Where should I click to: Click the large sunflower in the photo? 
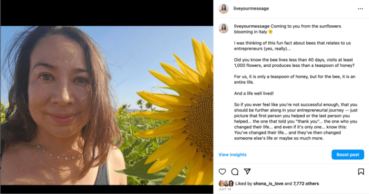(x=179, y=111)
